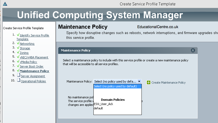Image resolution: width=218 pixels, height=123 pixels.
Task: Click the 'EducationalCentre.co.uk' text
Action: coord(158,27)
